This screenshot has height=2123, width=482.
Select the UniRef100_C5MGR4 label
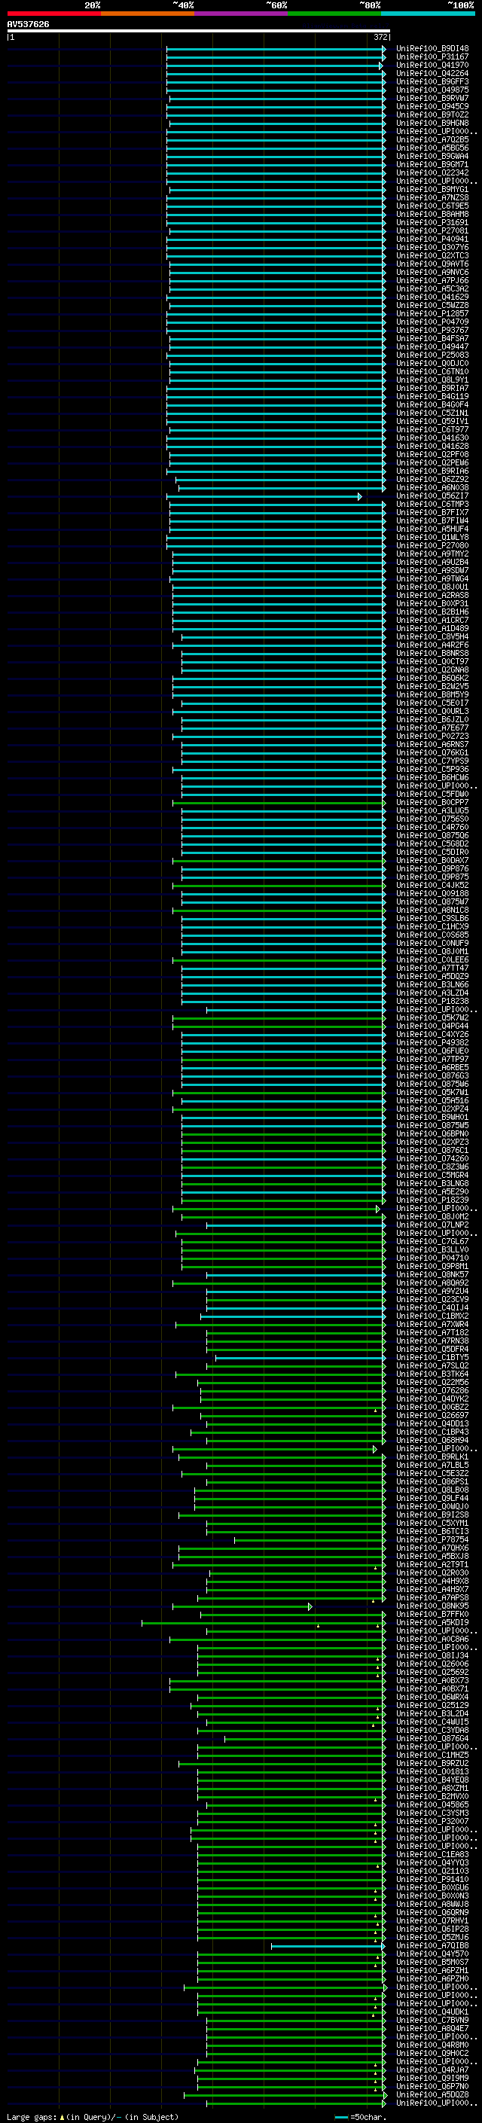(432, 1176)
